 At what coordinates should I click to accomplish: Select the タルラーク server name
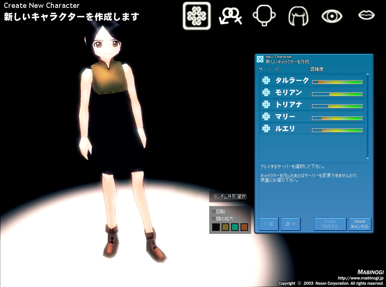click(x=292, y=81)
